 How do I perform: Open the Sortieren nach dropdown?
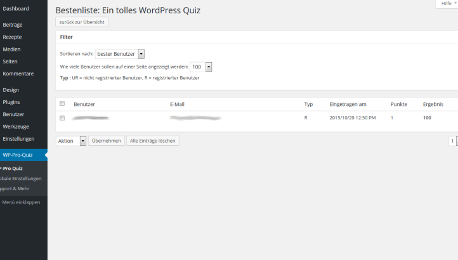click(x=120, y=54)
